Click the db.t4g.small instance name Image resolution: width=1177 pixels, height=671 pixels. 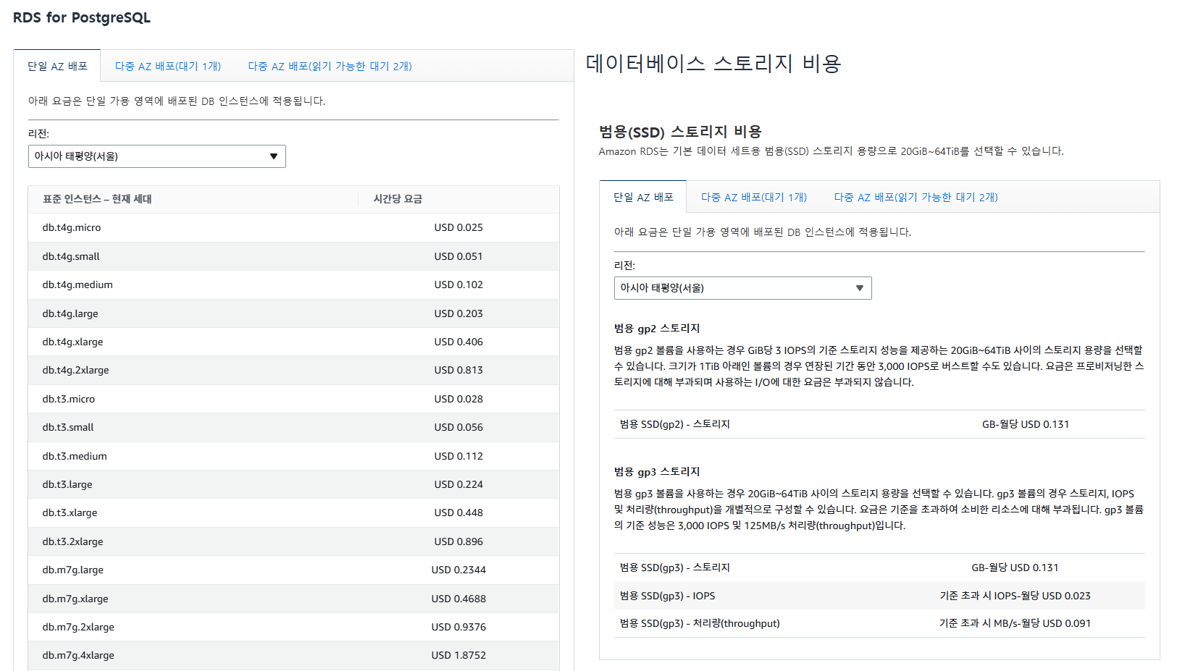(x=71, y=256)
